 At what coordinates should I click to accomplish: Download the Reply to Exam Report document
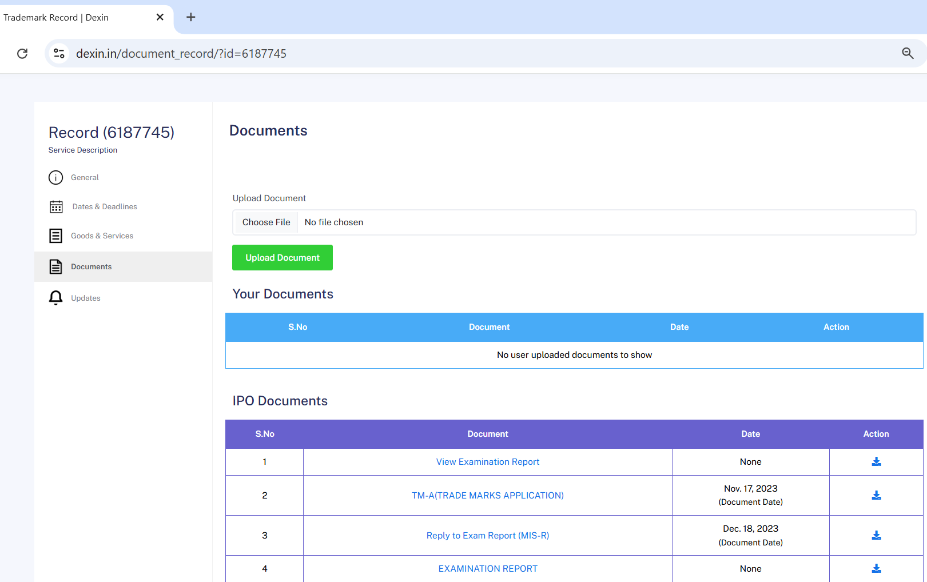(x=876, y=535)
